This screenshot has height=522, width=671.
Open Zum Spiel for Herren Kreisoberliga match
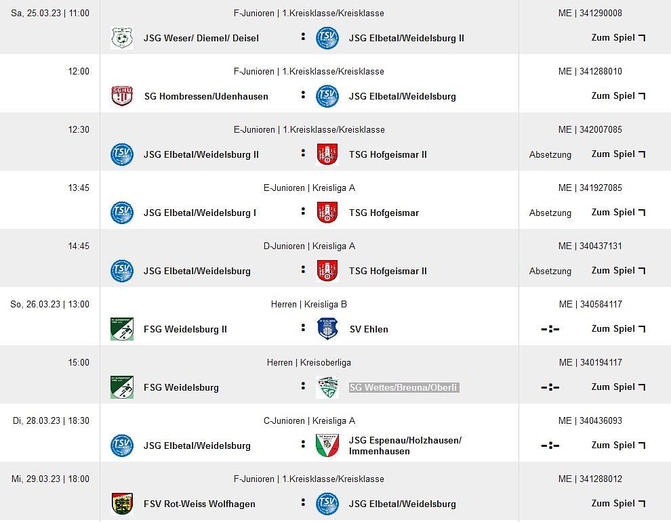[617, 387]
